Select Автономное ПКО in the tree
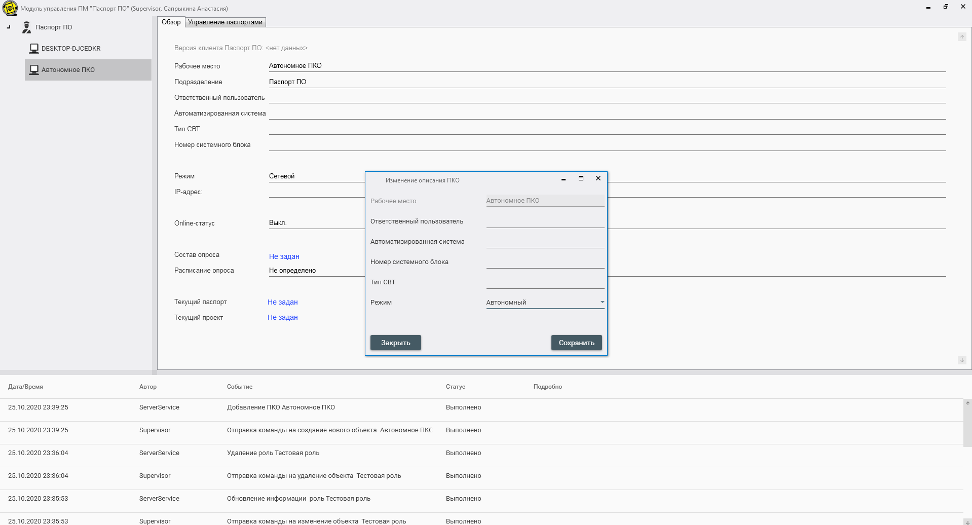 [x=88, y=70]
